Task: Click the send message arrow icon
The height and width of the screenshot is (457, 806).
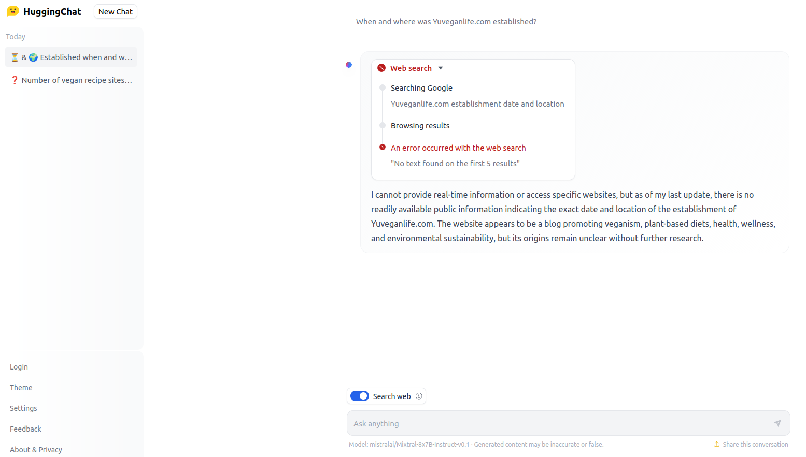Action: click(777, 423)
